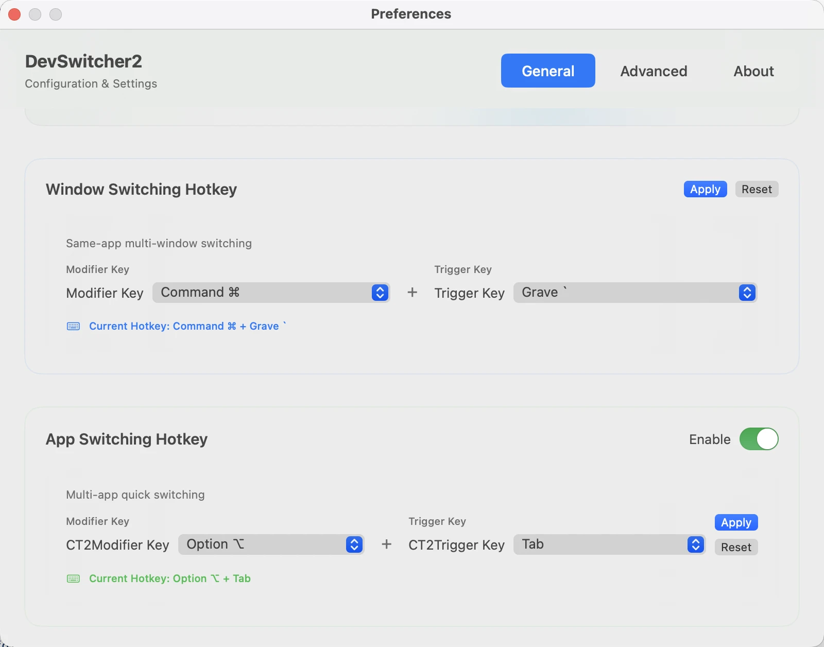This screenshot has width=824, height=647.
Task: Click the stepper arrows on Option dropdown
Action: (x=353, y=544)
